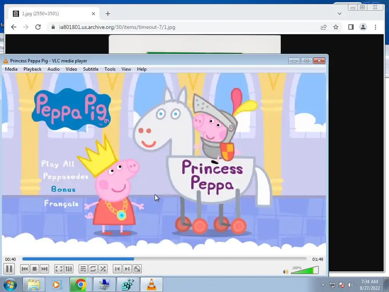Open Action Center flag icon

tap(342, 285)
